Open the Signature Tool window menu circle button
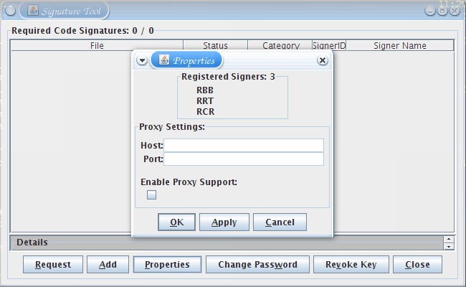The image size is (466, 287). [10, 11]
